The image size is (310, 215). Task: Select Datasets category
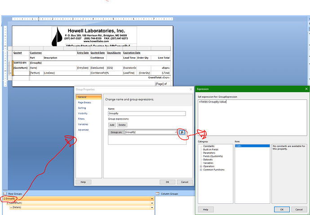208,159
